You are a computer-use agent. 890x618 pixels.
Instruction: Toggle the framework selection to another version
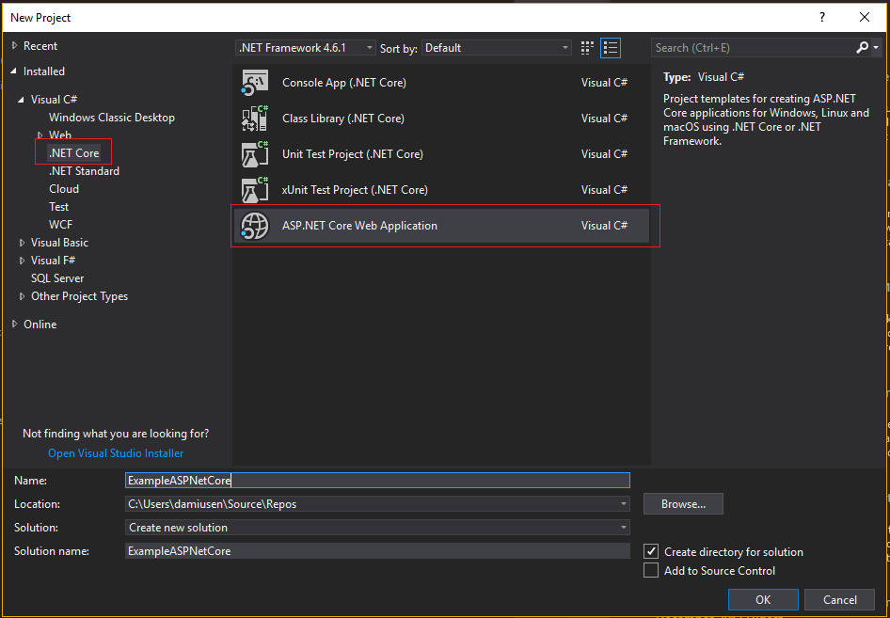click(x=369, y=47)
